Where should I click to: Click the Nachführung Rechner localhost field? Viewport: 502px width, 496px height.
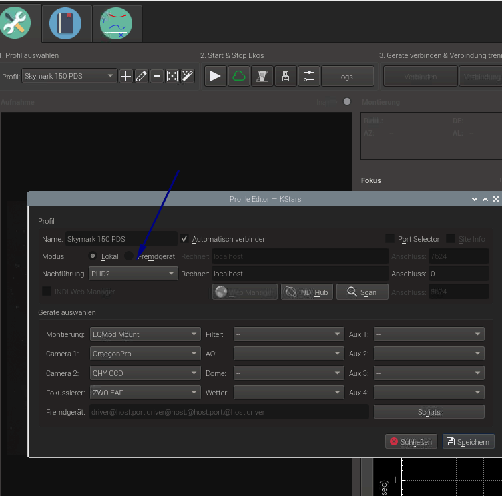pyautogui.click(x=300, y=274)
